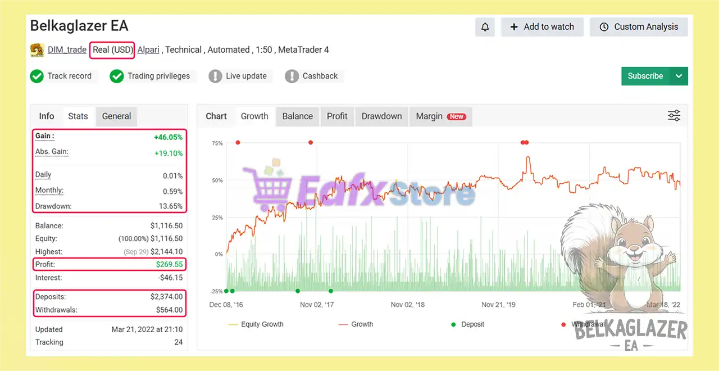The width and height of the screenshot is (719, 371).
Task: Click the Live update badge text
Action: (246, 76)
